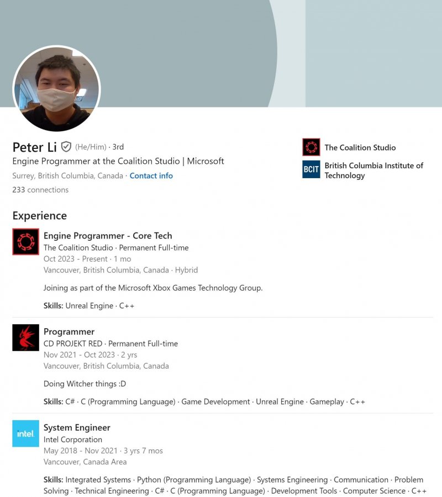Open the profile photo of Peter Li
Viewport: 442px width, 497px height.
[56, 90]
